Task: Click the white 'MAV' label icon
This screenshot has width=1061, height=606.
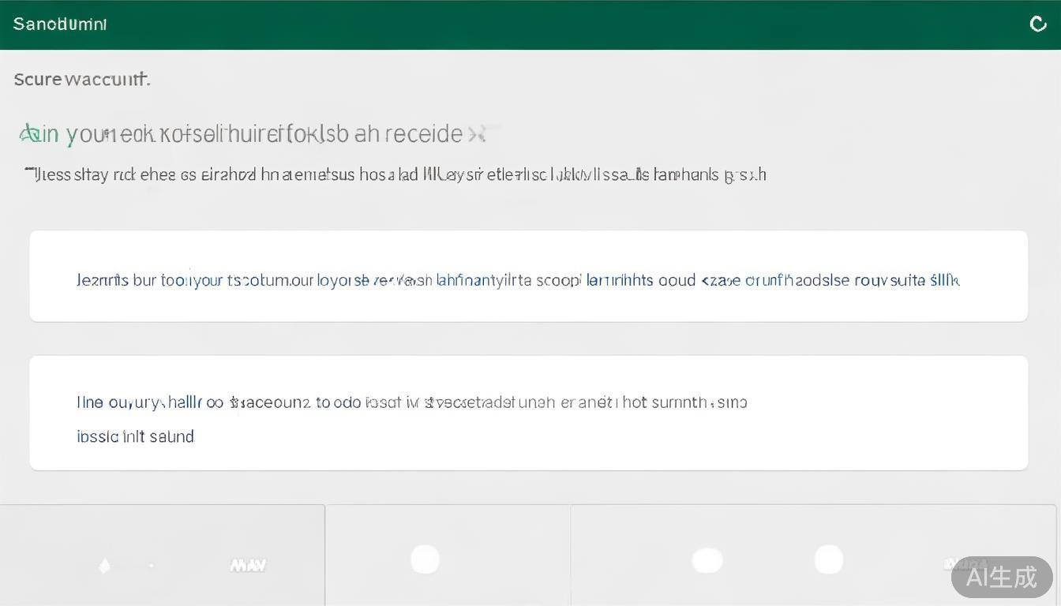Action: [247, 565]
